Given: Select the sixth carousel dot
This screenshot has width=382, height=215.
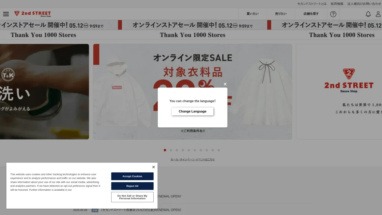Looking at the screenshot, I should (x=195, y=150).
